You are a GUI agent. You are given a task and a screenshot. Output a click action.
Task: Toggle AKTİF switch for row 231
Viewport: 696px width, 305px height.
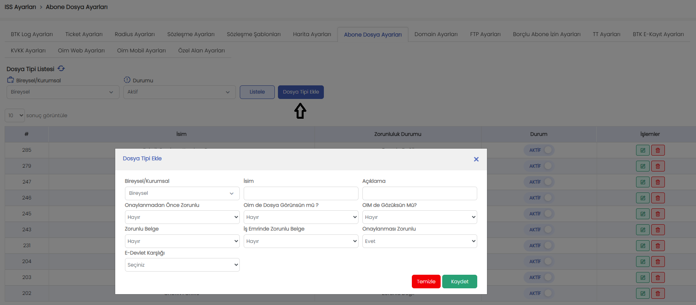[539, 246]
